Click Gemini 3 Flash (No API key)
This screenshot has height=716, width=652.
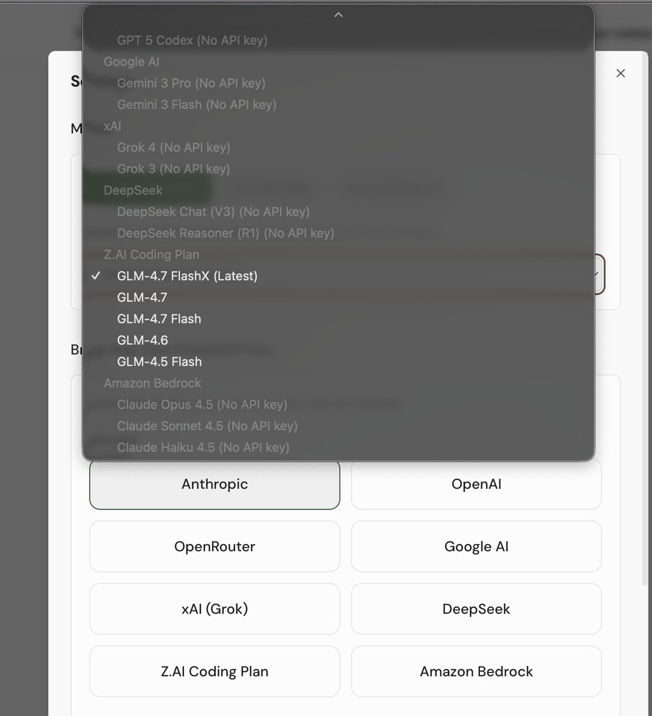338,104
